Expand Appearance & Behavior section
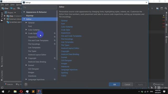 pos(24,12)
